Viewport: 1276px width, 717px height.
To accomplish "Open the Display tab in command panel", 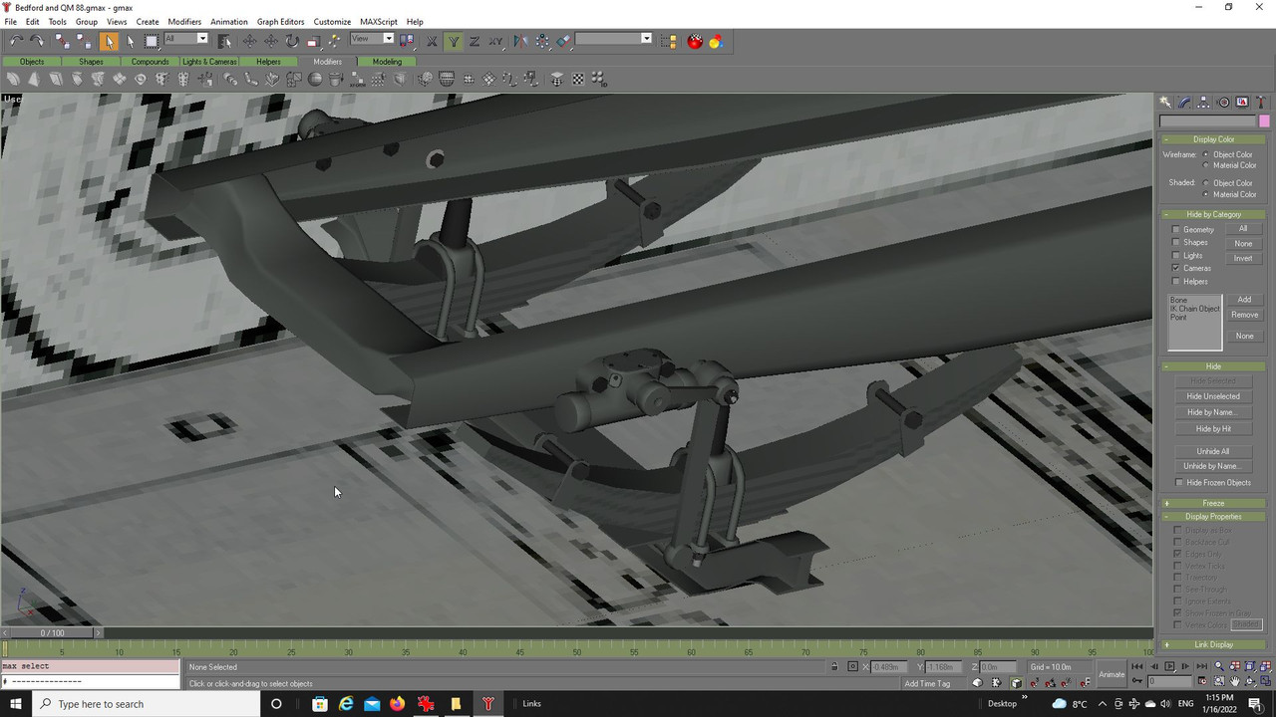I will click(x=1242, y=103).
